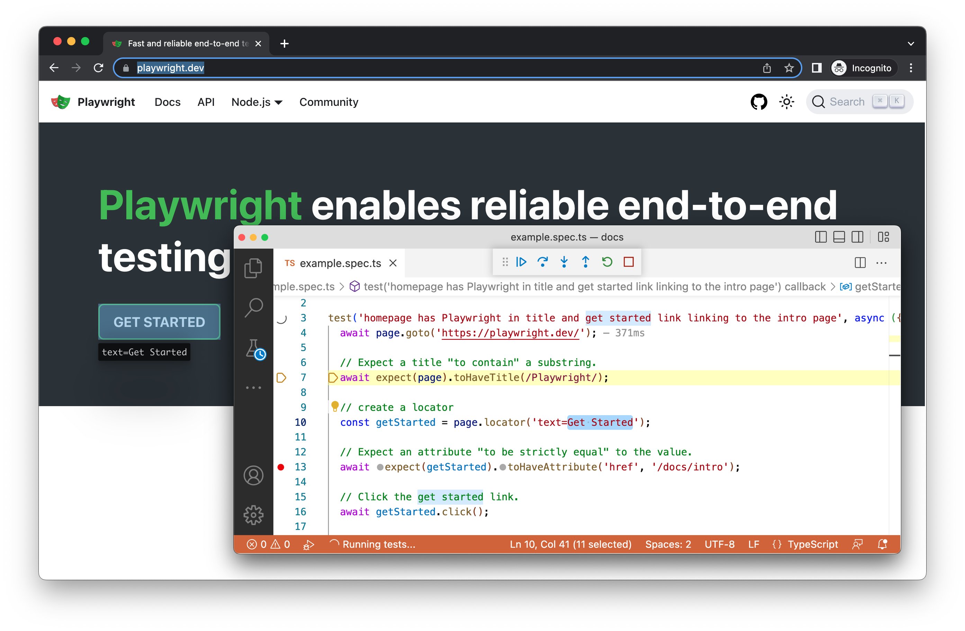Expand the browser tab list chevron
This screenshot has width=965, height=631.
point(911,43)
